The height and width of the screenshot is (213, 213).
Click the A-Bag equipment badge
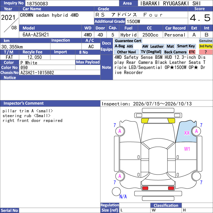pos(120,46)
